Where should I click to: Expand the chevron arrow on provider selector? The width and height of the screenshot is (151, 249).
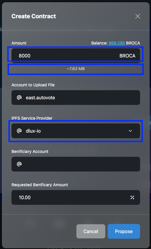click(130, 131)
